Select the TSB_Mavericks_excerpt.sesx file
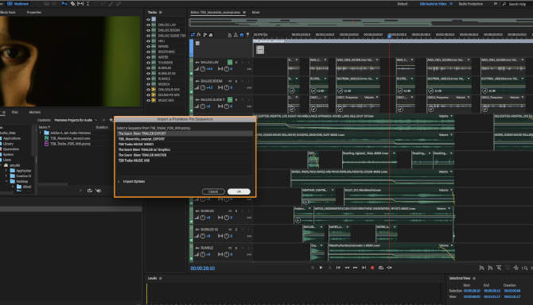 tap(70, 138)
